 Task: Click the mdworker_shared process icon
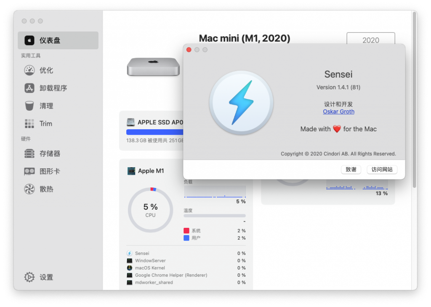(x=130, y=283)
